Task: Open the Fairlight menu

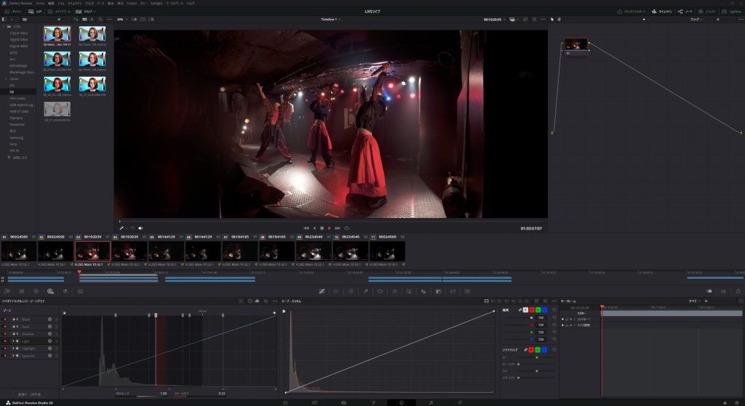Action: (156, 4)
